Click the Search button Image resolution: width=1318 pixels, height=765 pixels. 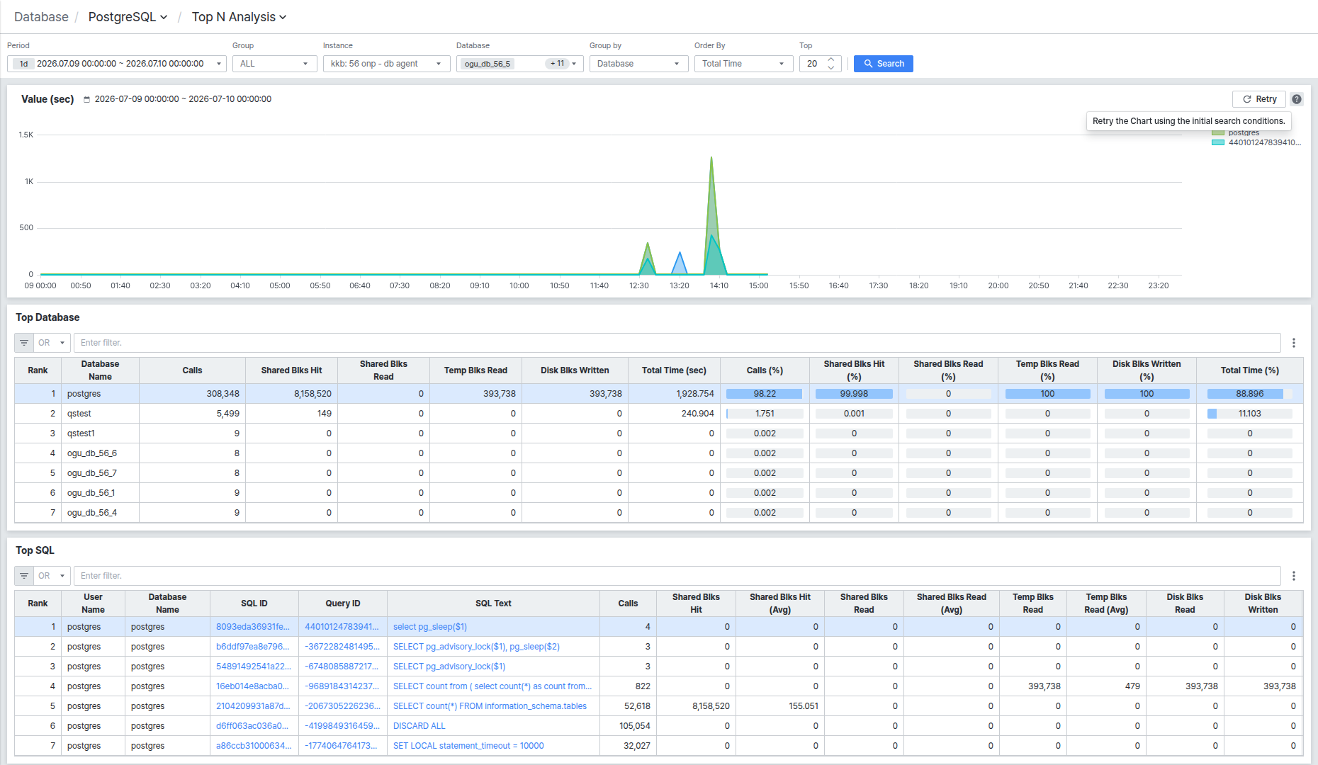click(883, 64)
